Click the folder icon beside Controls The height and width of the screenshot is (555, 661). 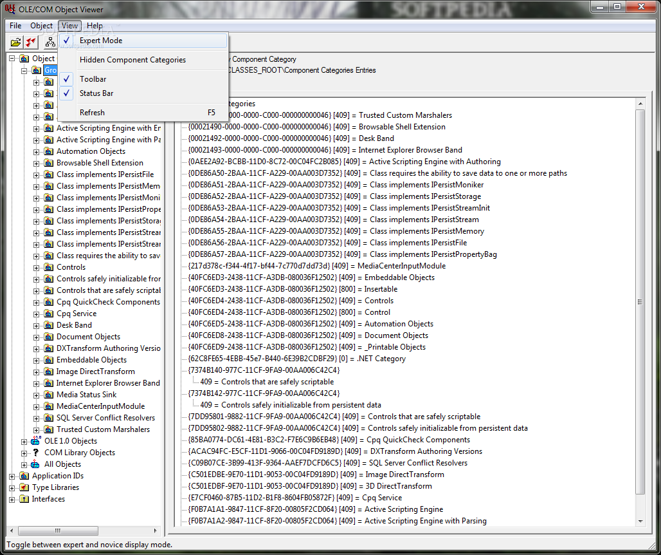pos(49,267)
